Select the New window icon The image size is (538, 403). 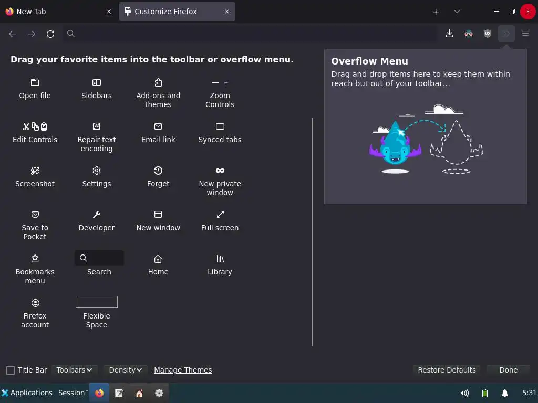pyautogui.click(x=158, y=215)
